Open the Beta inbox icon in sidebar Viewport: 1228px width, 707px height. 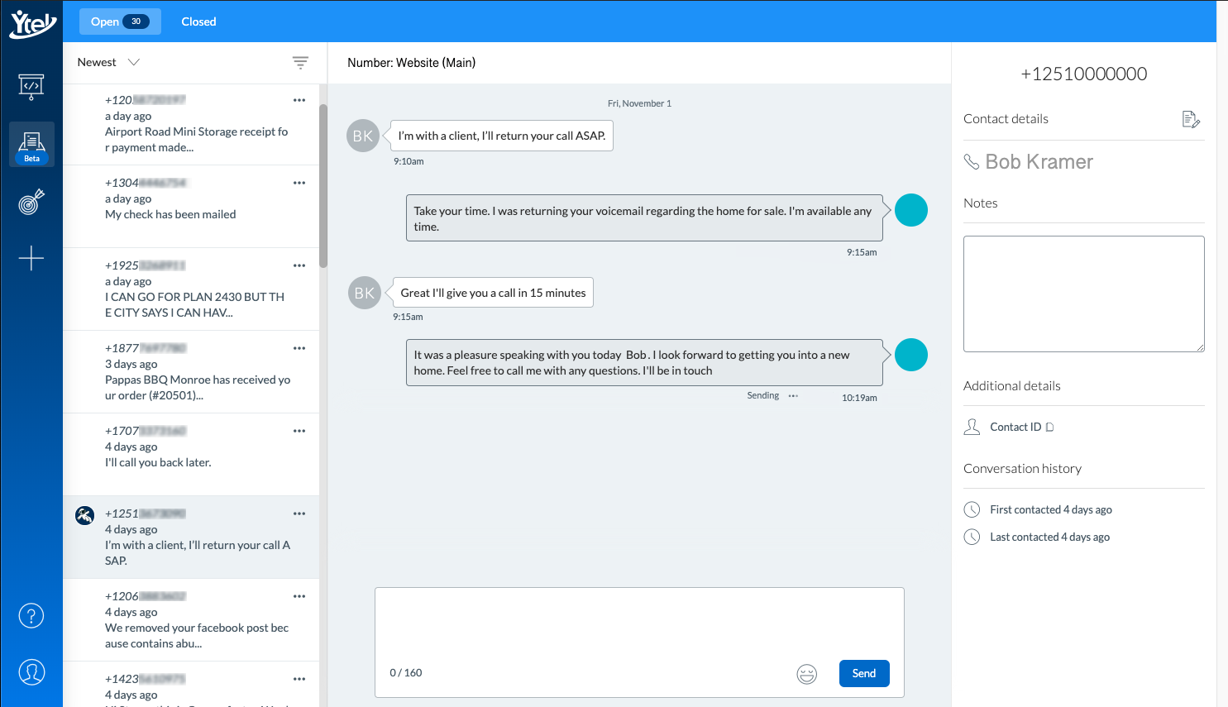tap(31, 144)
